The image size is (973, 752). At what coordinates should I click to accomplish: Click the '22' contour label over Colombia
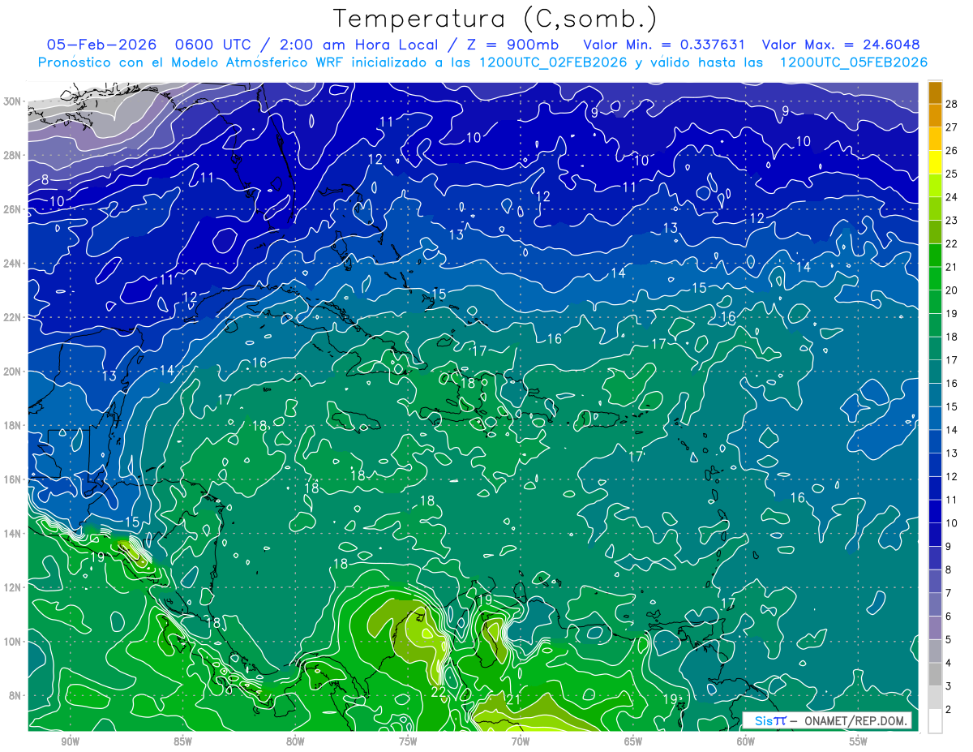click(438, 692)
